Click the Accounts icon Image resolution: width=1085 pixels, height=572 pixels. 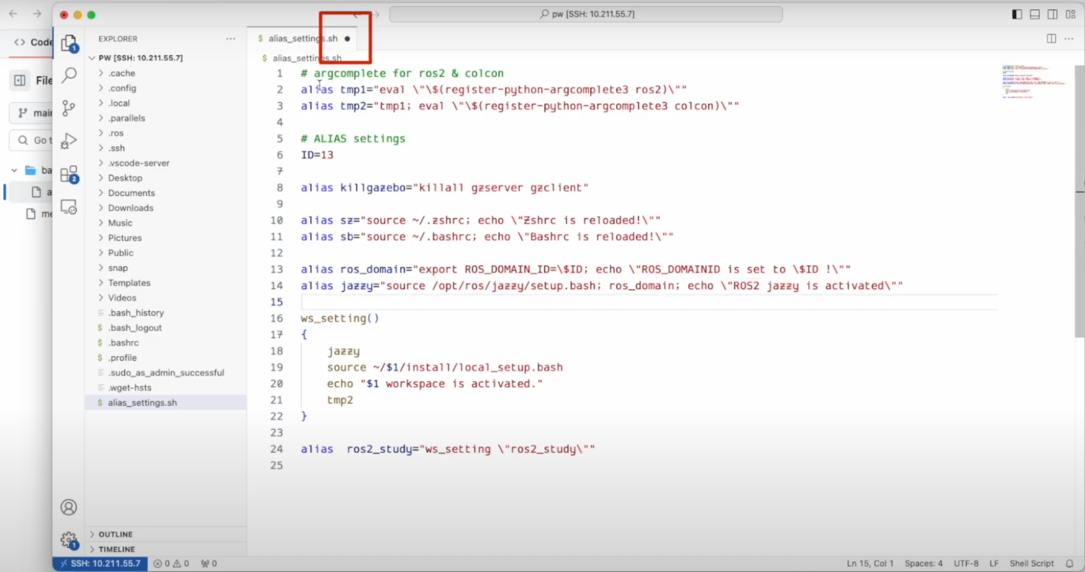69,507
